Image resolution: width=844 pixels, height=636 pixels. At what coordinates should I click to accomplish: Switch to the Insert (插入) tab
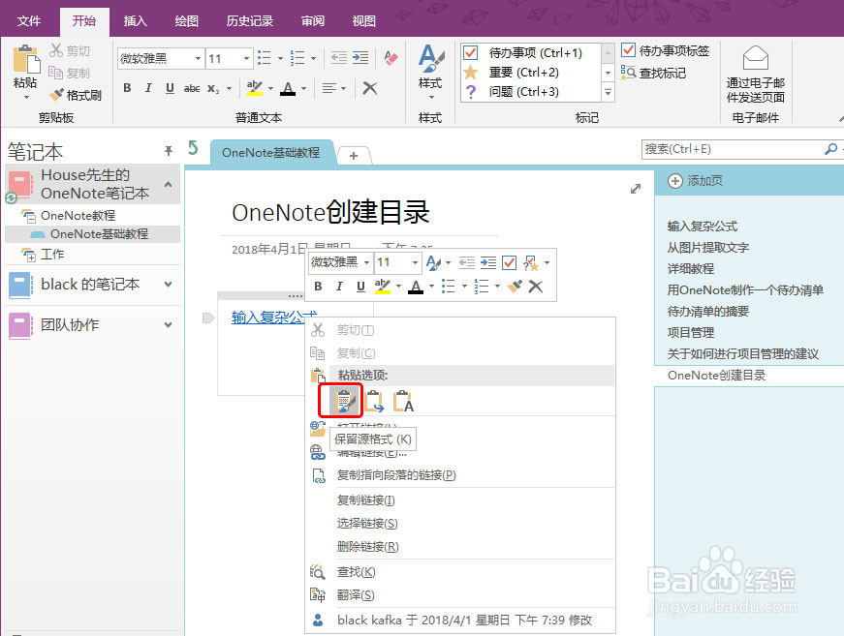pyautogui.click(x=135, y=21)
